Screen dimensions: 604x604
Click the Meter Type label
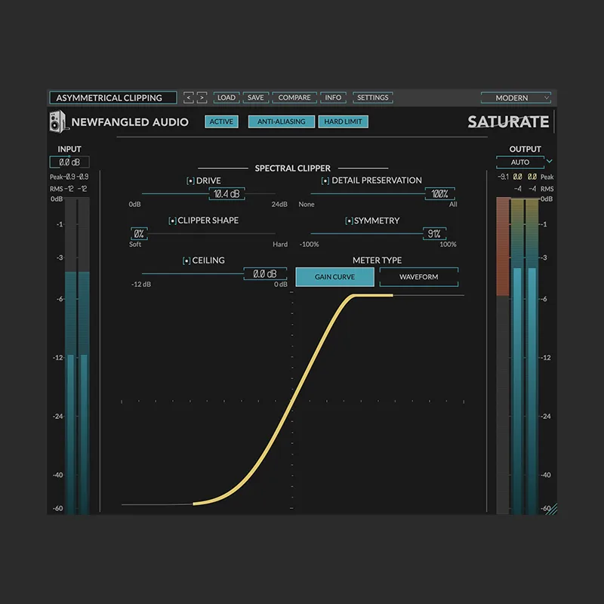click(377, 260)
